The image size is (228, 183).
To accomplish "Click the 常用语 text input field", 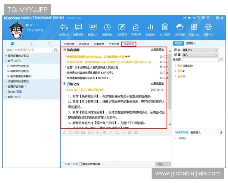I will 200,60.
